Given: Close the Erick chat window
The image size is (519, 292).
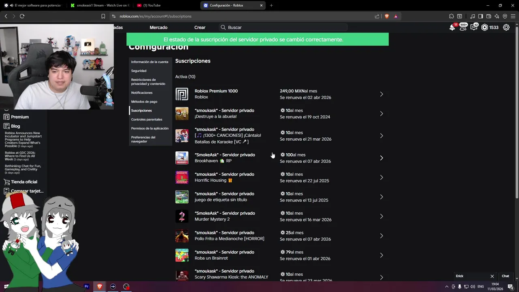Looking at the screenshot, I should [x=492, y=276].
